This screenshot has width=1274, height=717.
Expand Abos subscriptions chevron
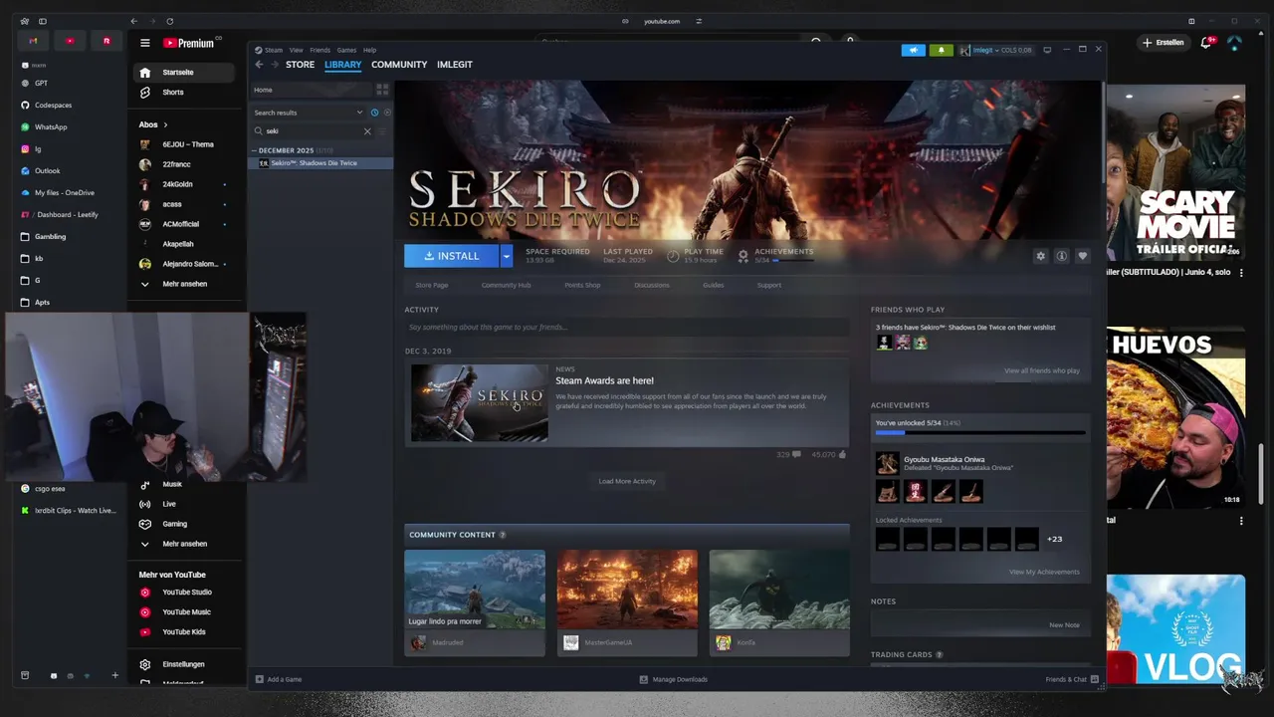click(x=165, y=124)
